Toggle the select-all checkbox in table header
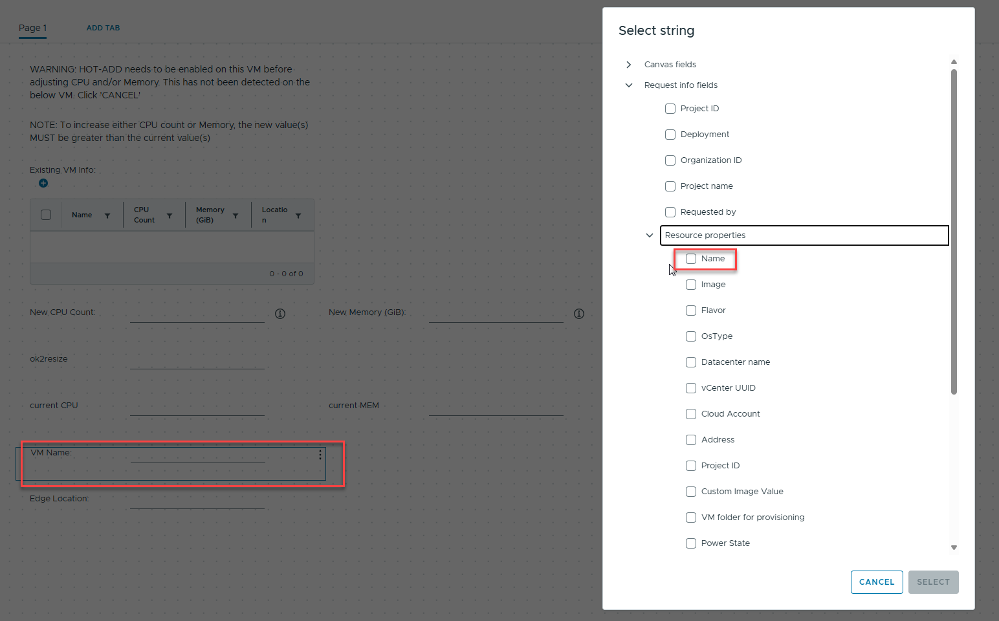The width and height of the screenshot is (999, 621). (x=46, y=215)
